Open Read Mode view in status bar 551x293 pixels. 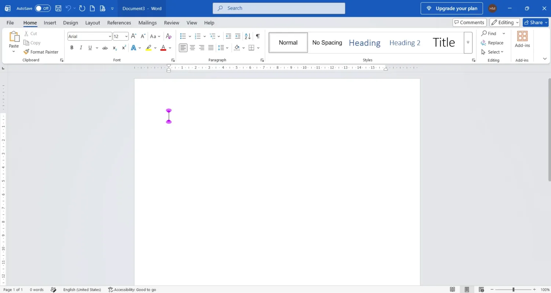453,289
